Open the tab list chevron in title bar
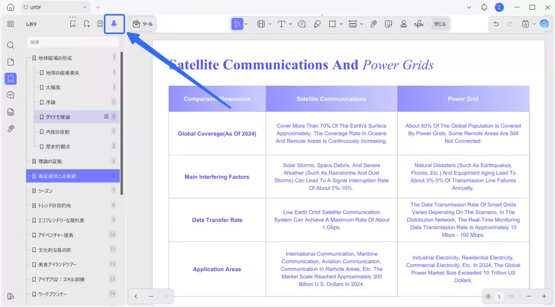Viewport: 555px width, 307px height. tap(469, 7)
